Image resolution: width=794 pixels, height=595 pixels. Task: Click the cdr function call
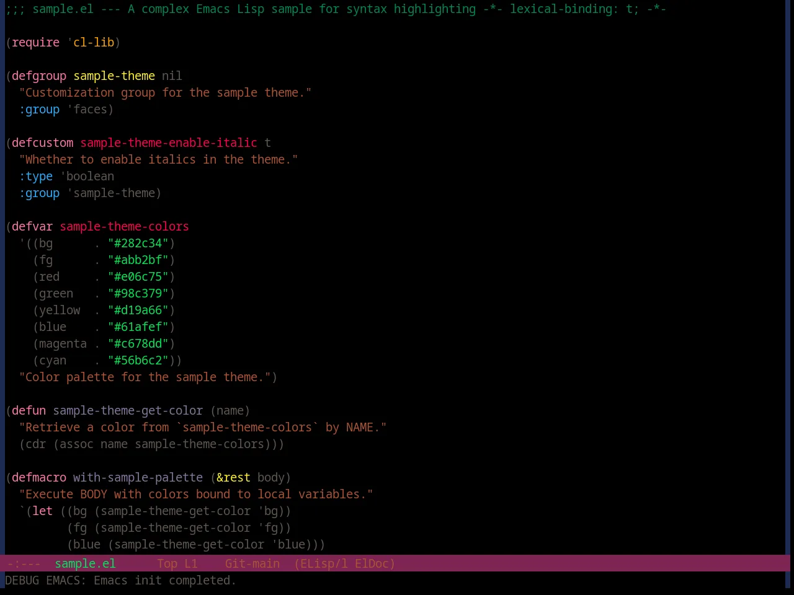click(x=36, y=444)
